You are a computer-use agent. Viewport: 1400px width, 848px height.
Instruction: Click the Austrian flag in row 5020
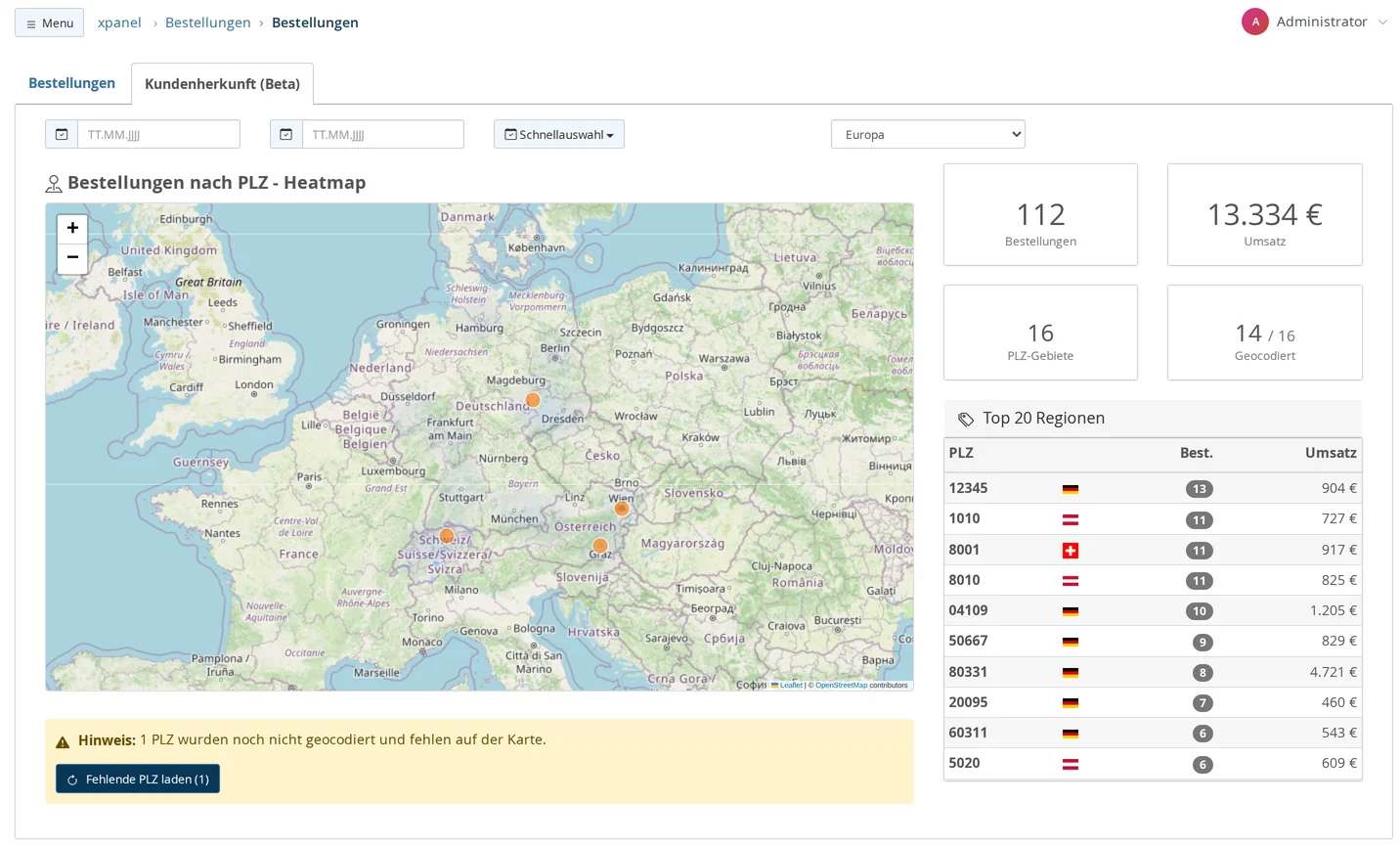click(x=1071, y=764)
